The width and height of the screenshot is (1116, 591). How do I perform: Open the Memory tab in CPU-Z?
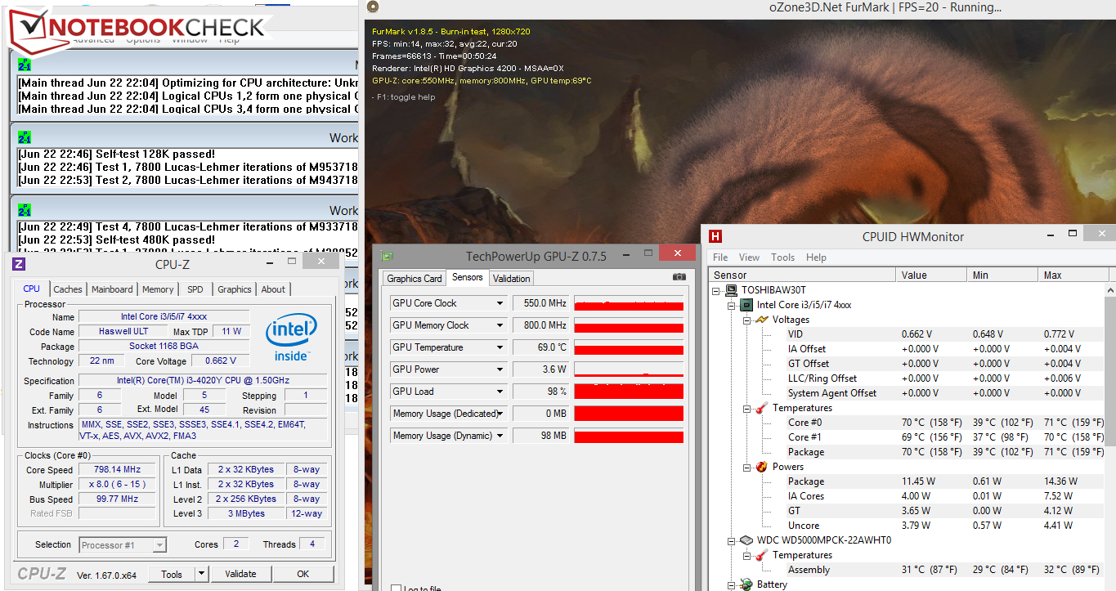(x=158, y=289)
